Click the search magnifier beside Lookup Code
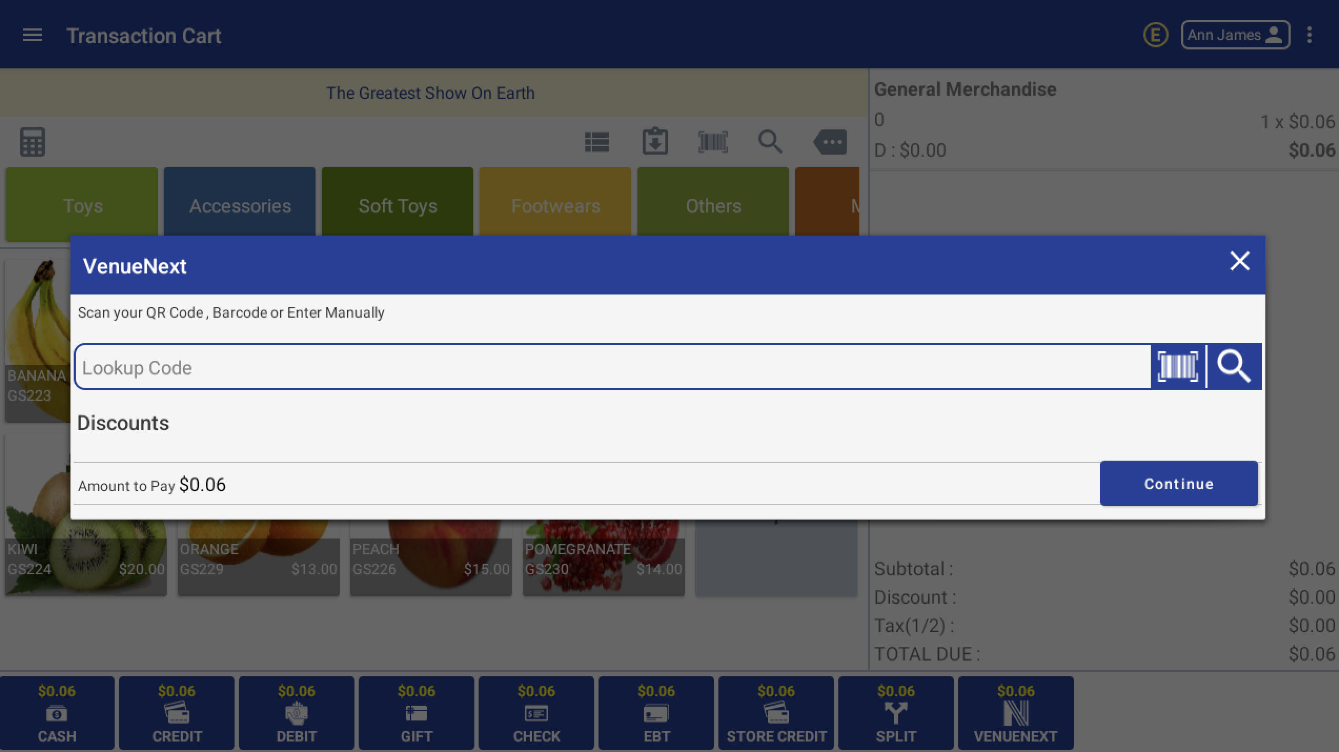 (x=1234, y=367)
